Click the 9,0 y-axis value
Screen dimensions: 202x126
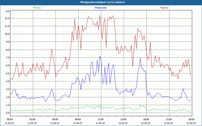pos(8,42)
